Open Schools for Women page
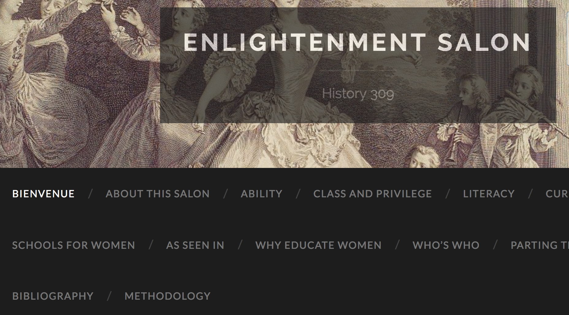This screenshot has height=315, width=569. 74,245
